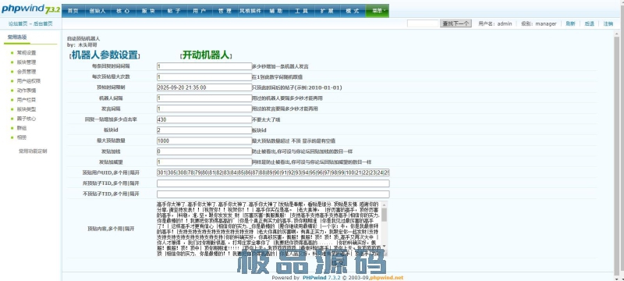Screen dimensions: 624x281
Task: Focus the 板块id input field
Action: [204, 130]
